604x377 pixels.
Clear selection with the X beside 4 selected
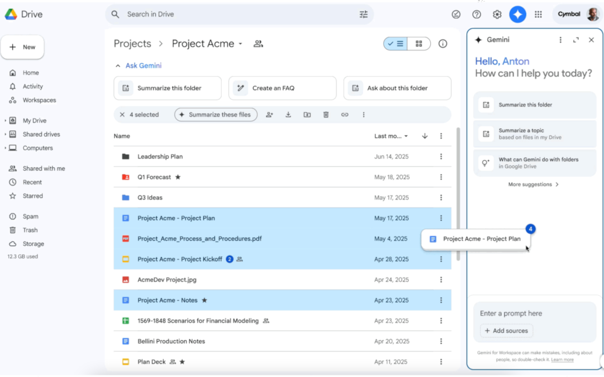click(122, 115)
